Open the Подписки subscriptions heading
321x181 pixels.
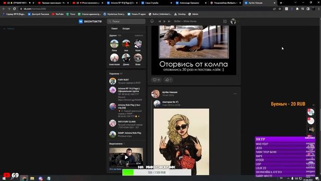click(114, 73)
